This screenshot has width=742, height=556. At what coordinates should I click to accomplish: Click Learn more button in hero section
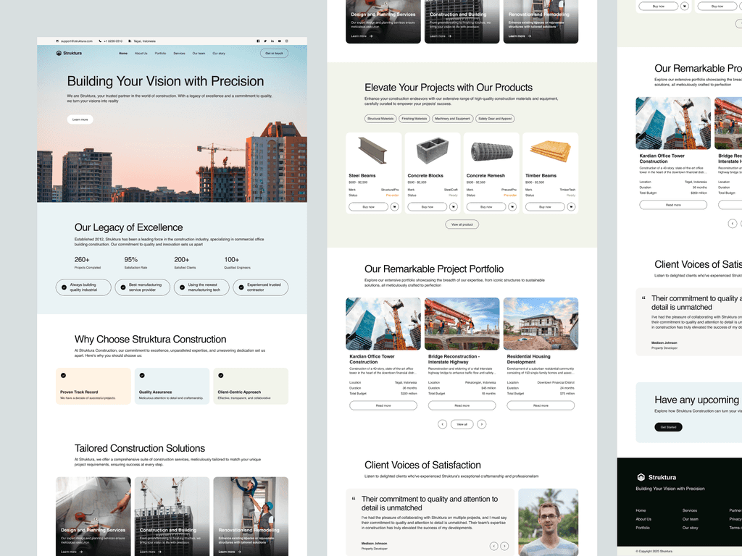[x=80, y=119]
